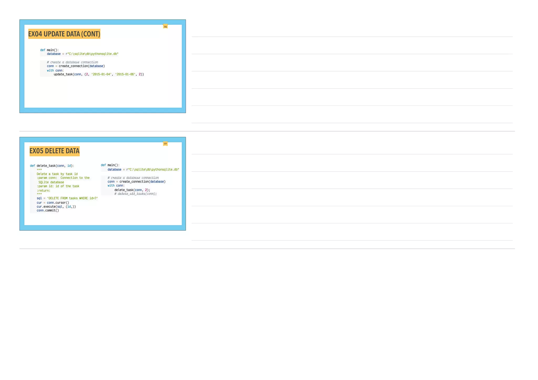This screenshot has width=538, height=380.
Task: Click the '# delete_all_tasks(conn);' comment
Action: (x=136, y=194)
